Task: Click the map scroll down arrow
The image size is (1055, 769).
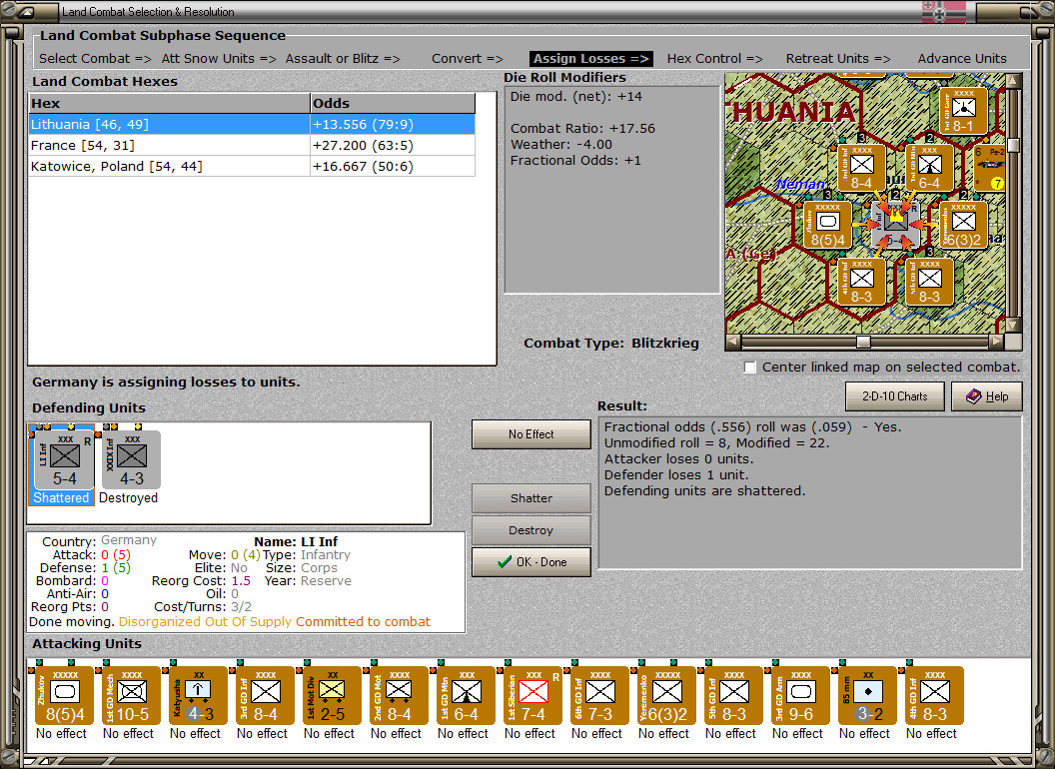Action: 1013,326
